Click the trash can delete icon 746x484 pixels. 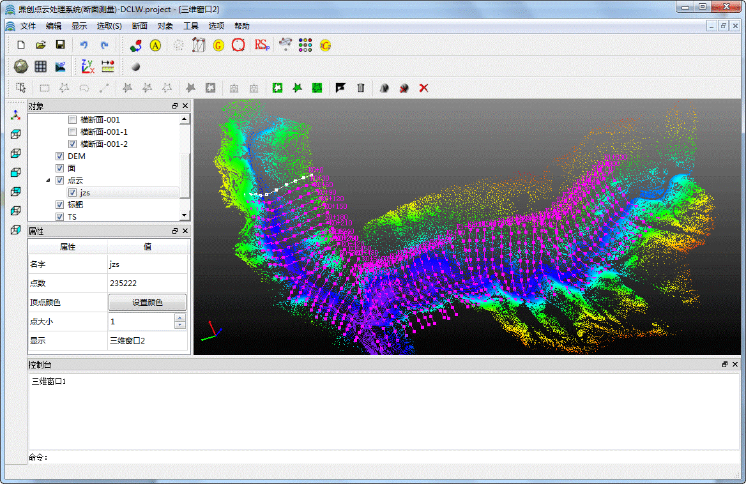pyautogui.click(x=360, y=87)
